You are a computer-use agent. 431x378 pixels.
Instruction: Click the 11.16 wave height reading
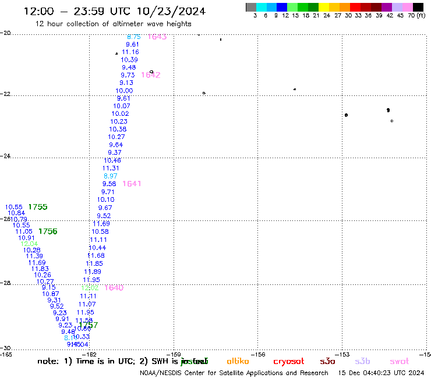tap(130, 52)
